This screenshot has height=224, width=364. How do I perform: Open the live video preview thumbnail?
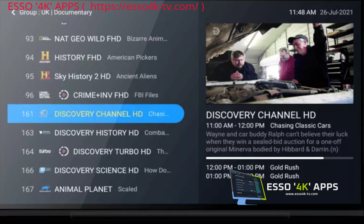point(280,63)
